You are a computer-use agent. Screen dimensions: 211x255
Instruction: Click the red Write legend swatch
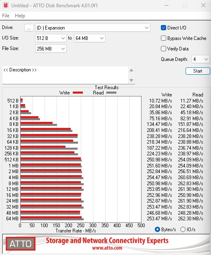(78, 93)
